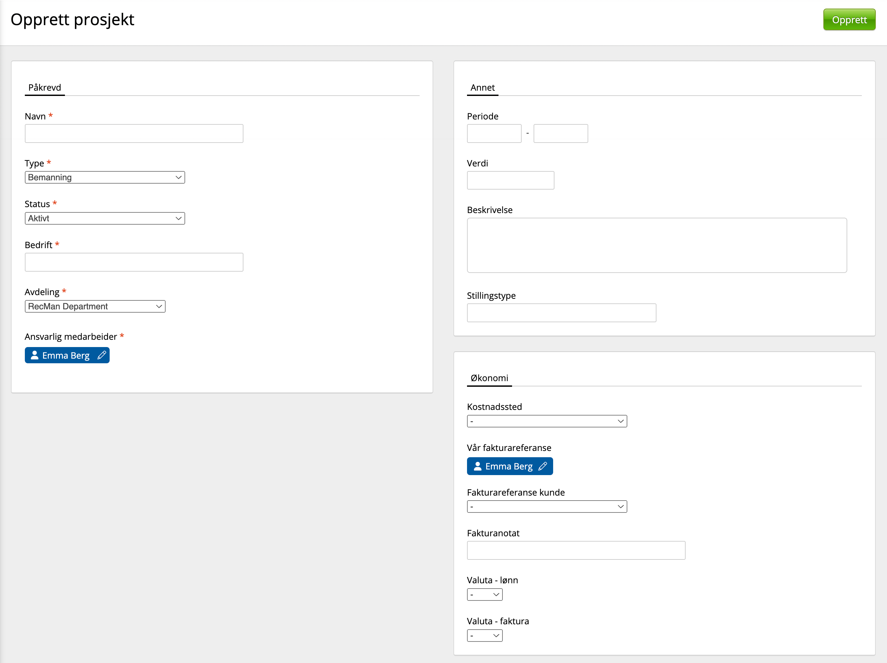Select the Påkrevd tab
This screenshot has height=663, width=887.
(44, 87)
